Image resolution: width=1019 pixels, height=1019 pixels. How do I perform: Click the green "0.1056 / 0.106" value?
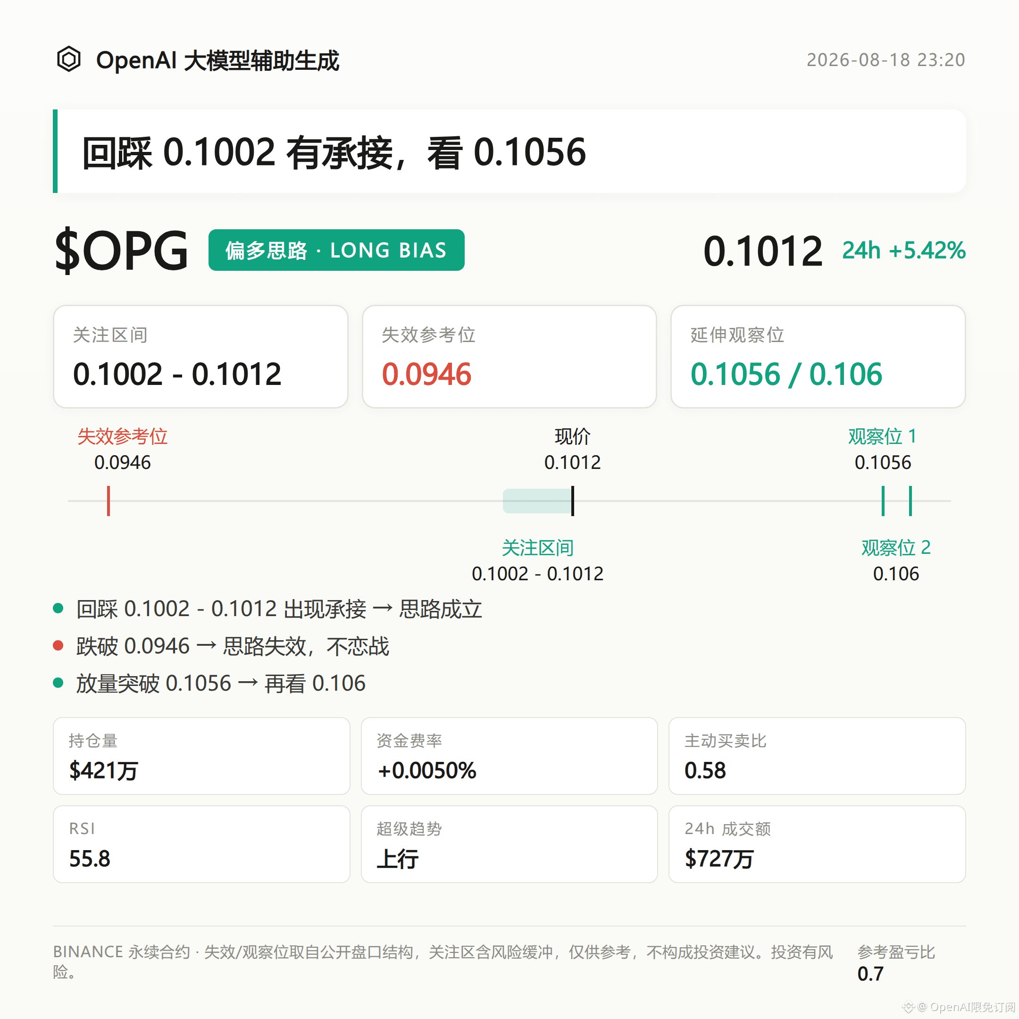786,375
